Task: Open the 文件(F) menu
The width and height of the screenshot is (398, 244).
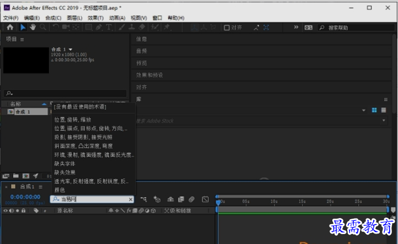Action: pos(10,18)
